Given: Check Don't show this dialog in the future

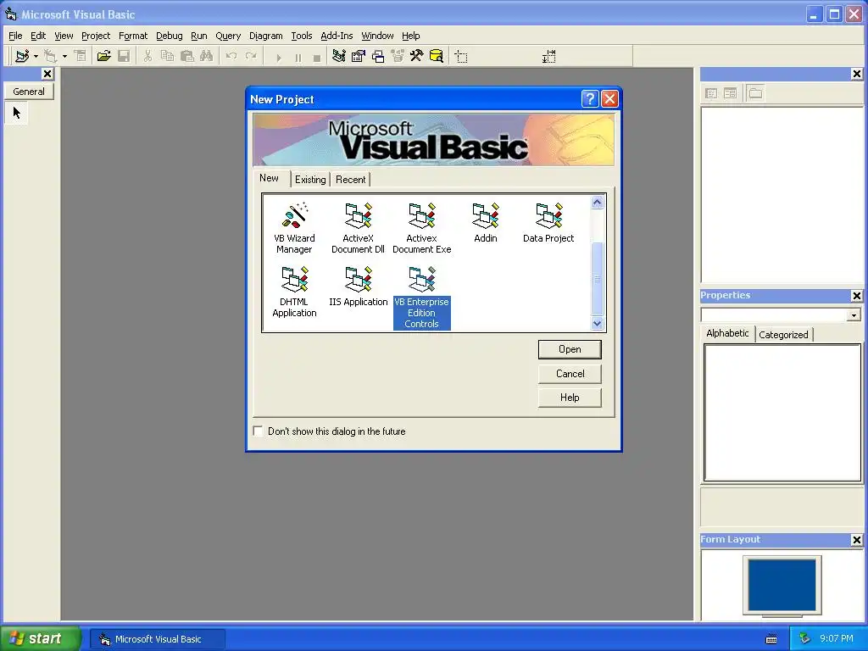Looking at the screenshot, I should [258, 431].
